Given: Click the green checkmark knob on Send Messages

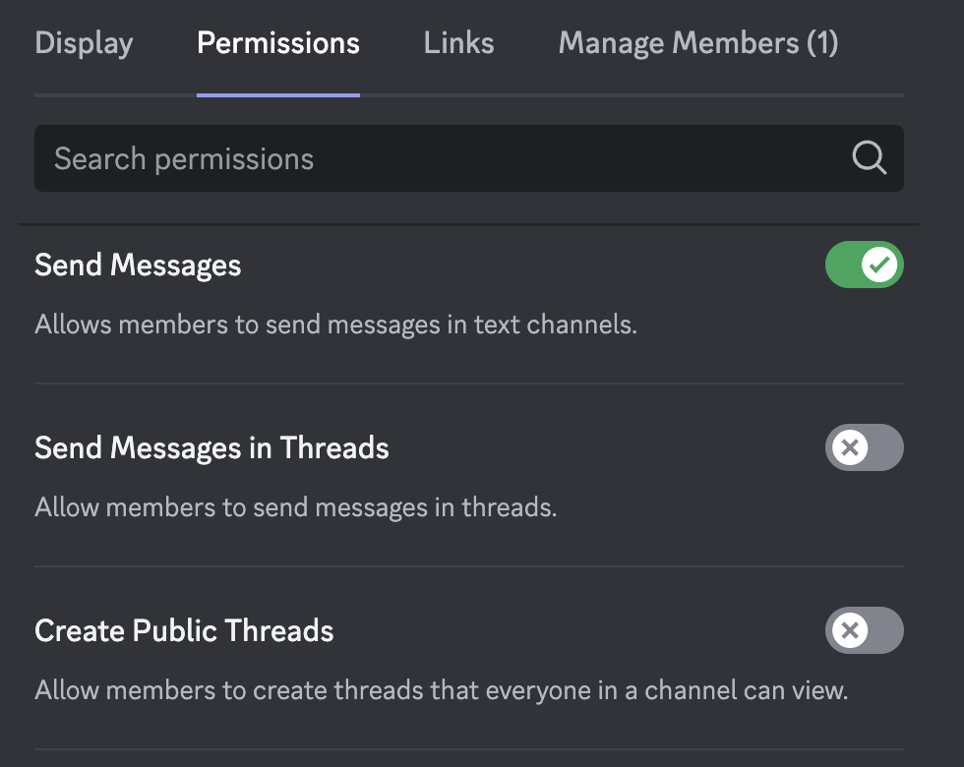Looking at the screenshot, I should tap(879, 265).
